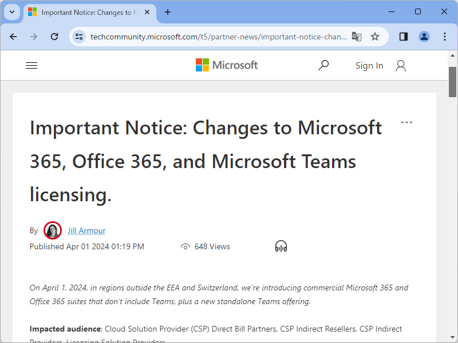This screenshot has height=343, width=458.
Task: Open the hamburger navigation menu
Action: click(x=31, y=66)
